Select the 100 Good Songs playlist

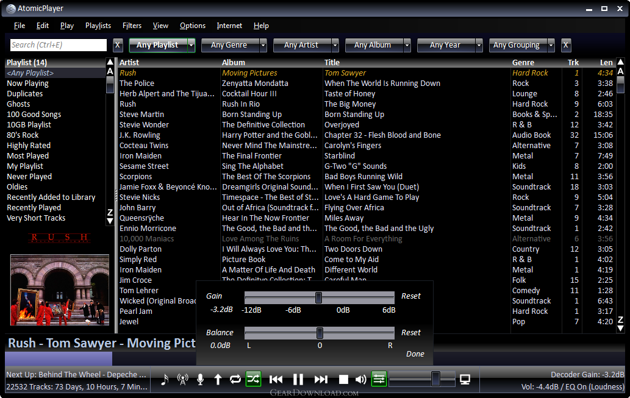point(34,115)
